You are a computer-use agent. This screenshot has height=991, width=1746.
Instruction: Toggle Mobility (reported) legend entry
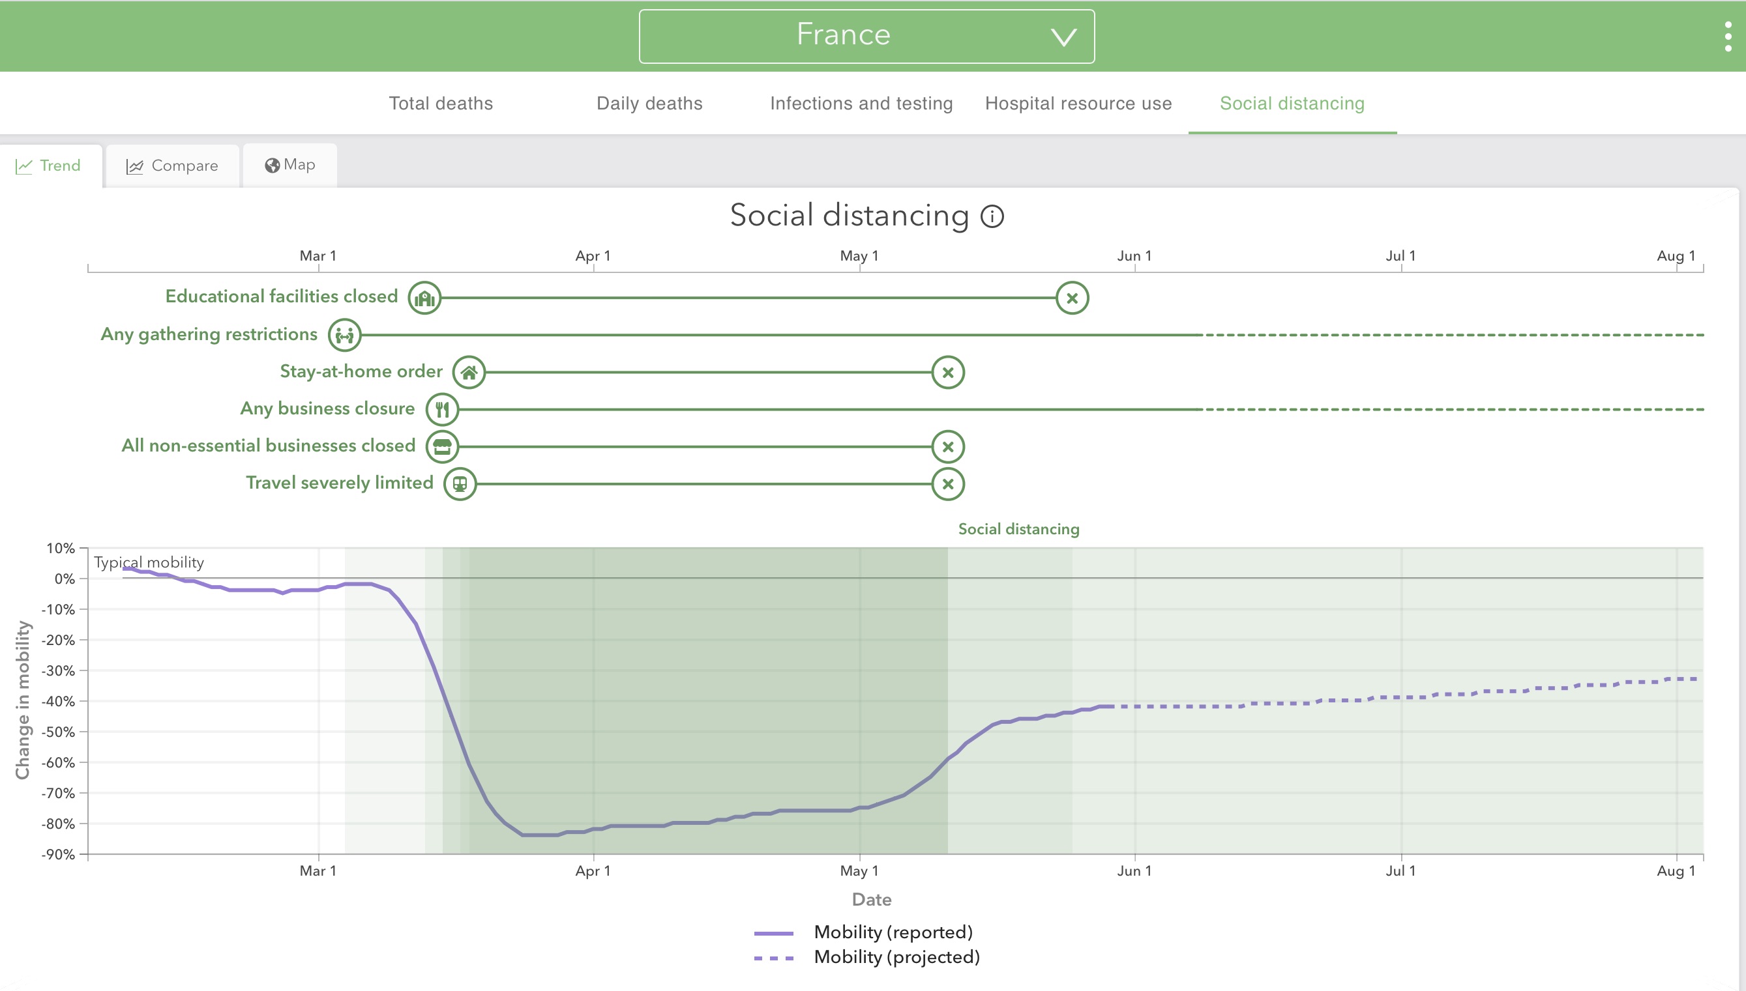[x=893, y=932]
